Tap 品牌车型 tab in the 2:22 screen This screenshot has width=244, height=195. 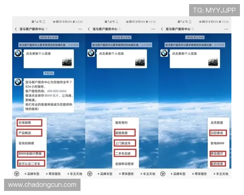point(178,174)
